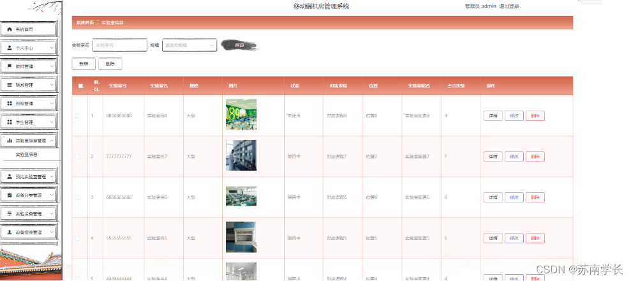Toggle the select-all checkbox in table header

(x=80, y=86)
